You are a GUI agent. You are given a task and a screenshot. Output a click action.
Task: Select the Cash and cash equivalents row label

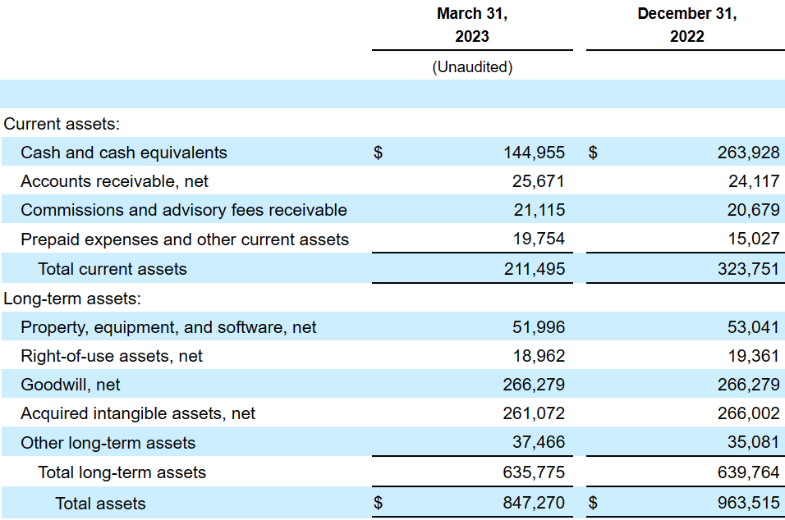pyautogui.click(x=124, y=153)
